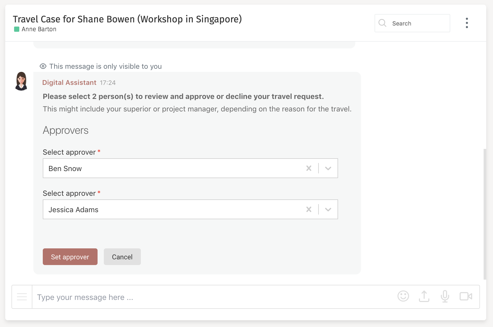493x327 pixels.
Task: Remove Jessica Adams from the second approver field
Action: coord(309,209)
